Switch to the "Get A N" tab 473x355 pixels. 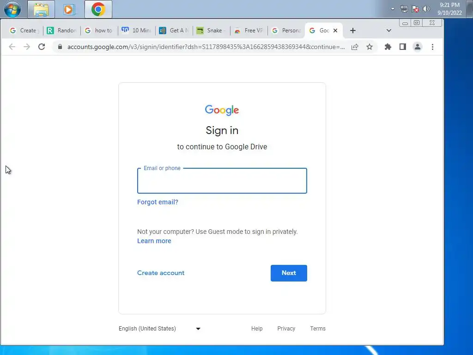tap(174, 31)
